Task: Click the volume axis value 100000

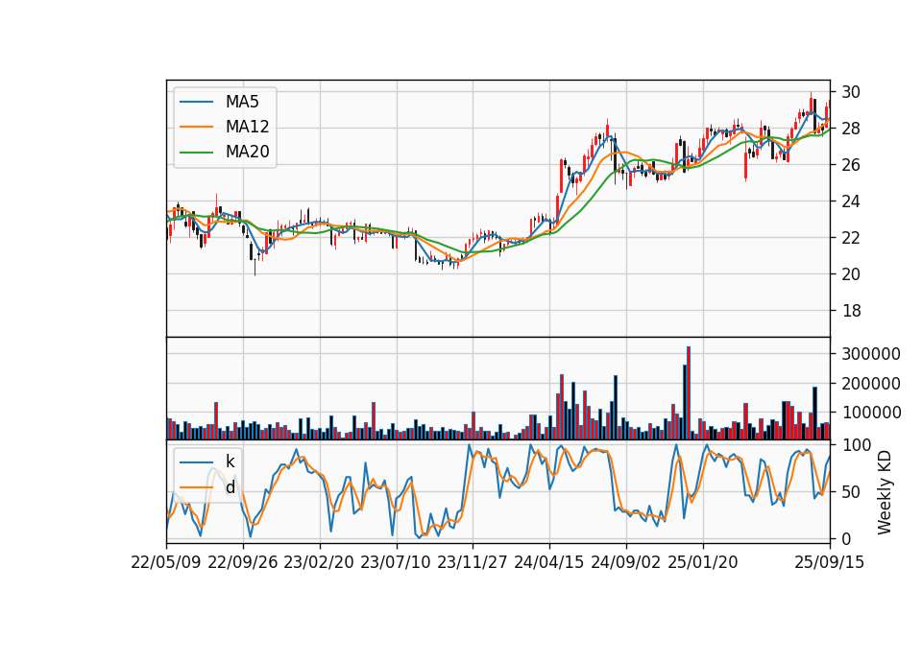Action: (871, 413)
